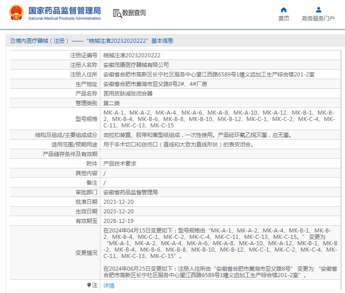This screenshot has width=345, height=293.
Task: Click the 其他内容 row label
Action: click(x=86, y=173)
